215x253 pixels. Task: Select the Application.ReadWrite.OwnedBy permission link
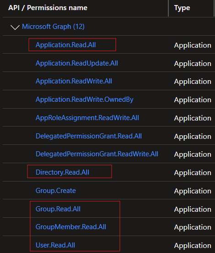point(85,99)
